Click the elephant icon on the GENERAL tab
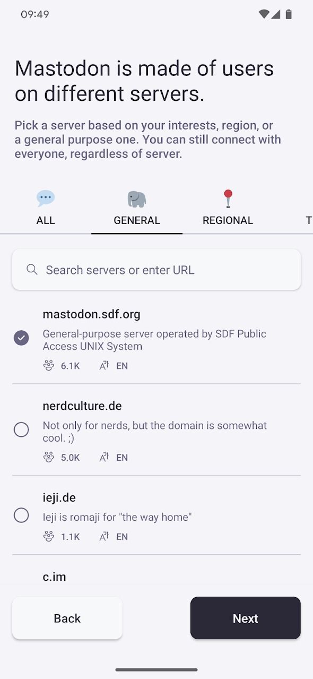Viewport: 313px width, 679px height. tap(136, 197)
